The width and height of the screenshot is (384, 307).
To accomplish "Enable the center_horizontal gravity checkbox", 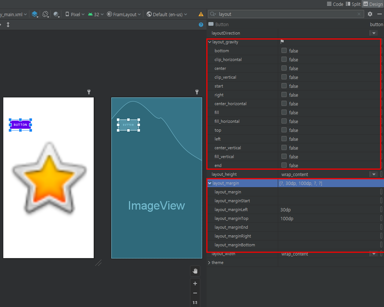I will tap(284, 103).
